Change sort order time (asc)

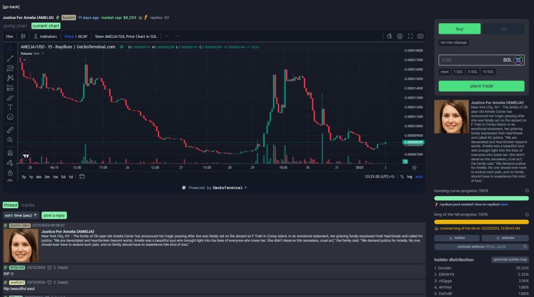21,216
